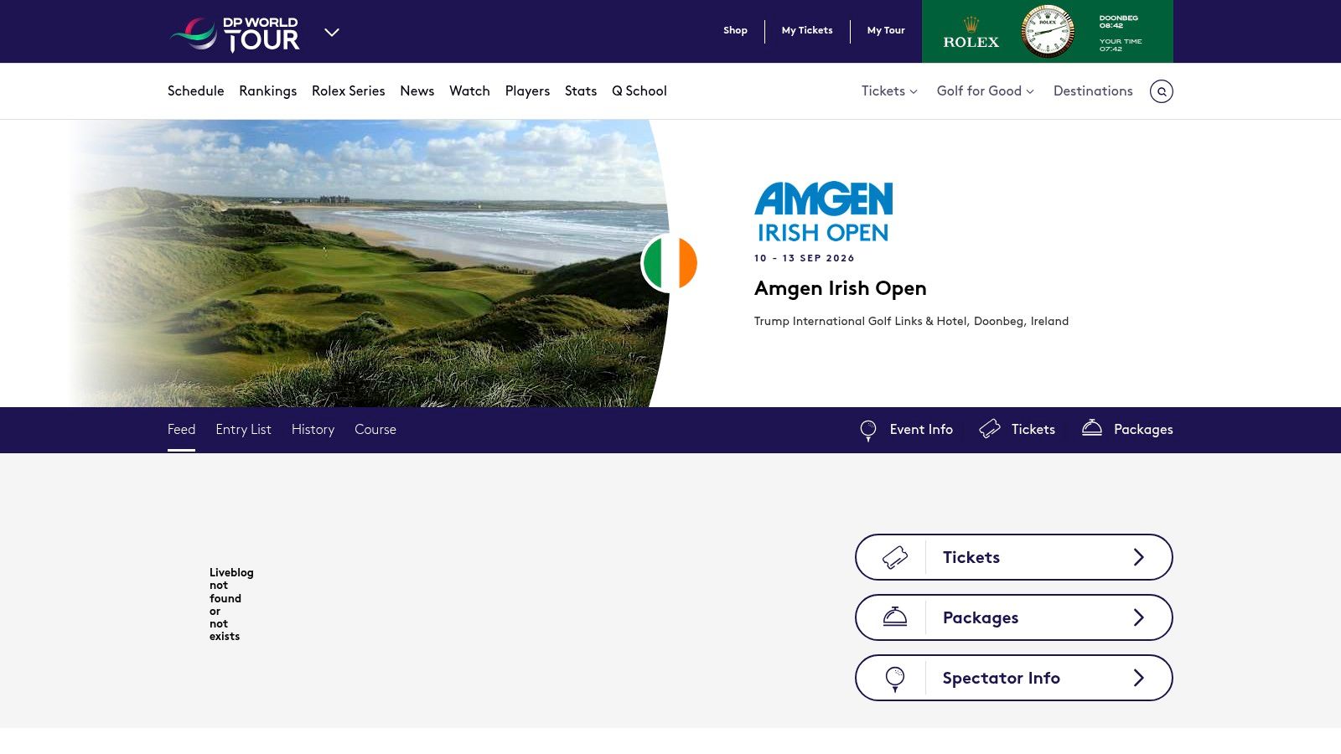The width and height of the screenshot is (1341, 754).
Task: Click the 'Liveblog not found' message
Action: tap(231, 604)
